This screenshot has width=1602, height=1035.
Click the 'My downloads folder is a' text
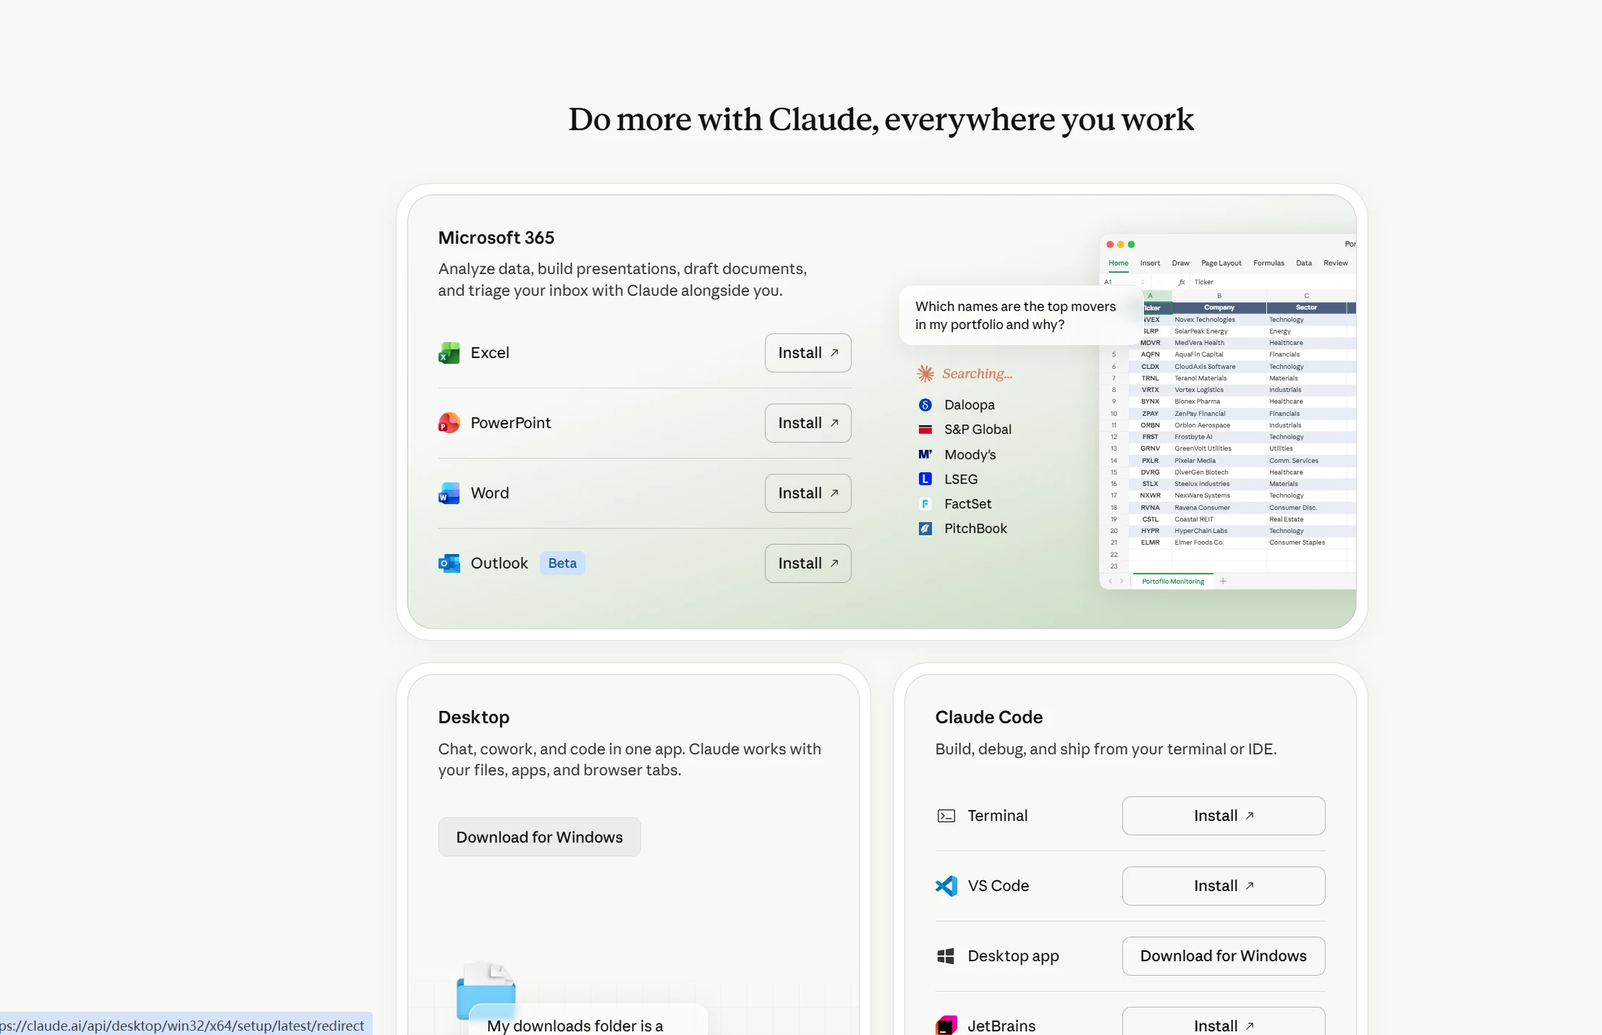coord(575,1026)
